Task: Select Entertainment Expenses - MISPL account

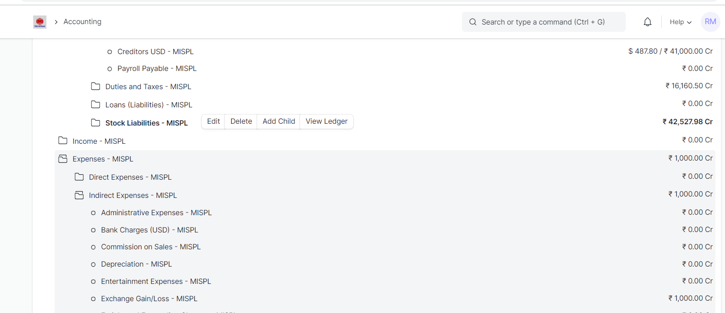Action: point(156,281)
